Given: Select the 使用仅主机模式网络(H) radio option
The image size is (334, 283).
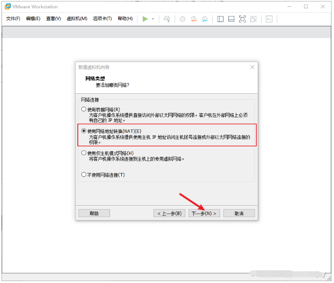Looking at the screenshot, I should tap(84, 153).
